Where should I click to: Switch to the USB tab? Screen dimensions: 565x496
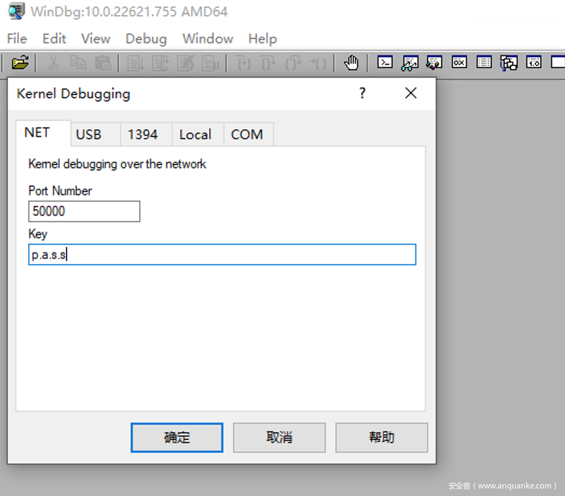click(x=95, y=134)
